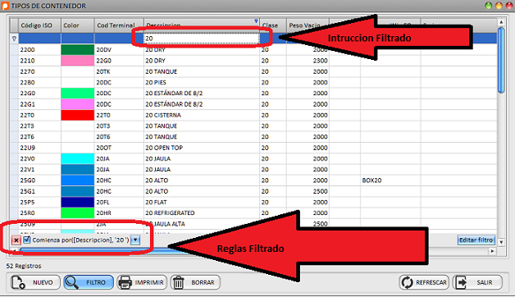Click the horizontal scrollbar right arrow
The image size is (515, 297).
point(492,251)
